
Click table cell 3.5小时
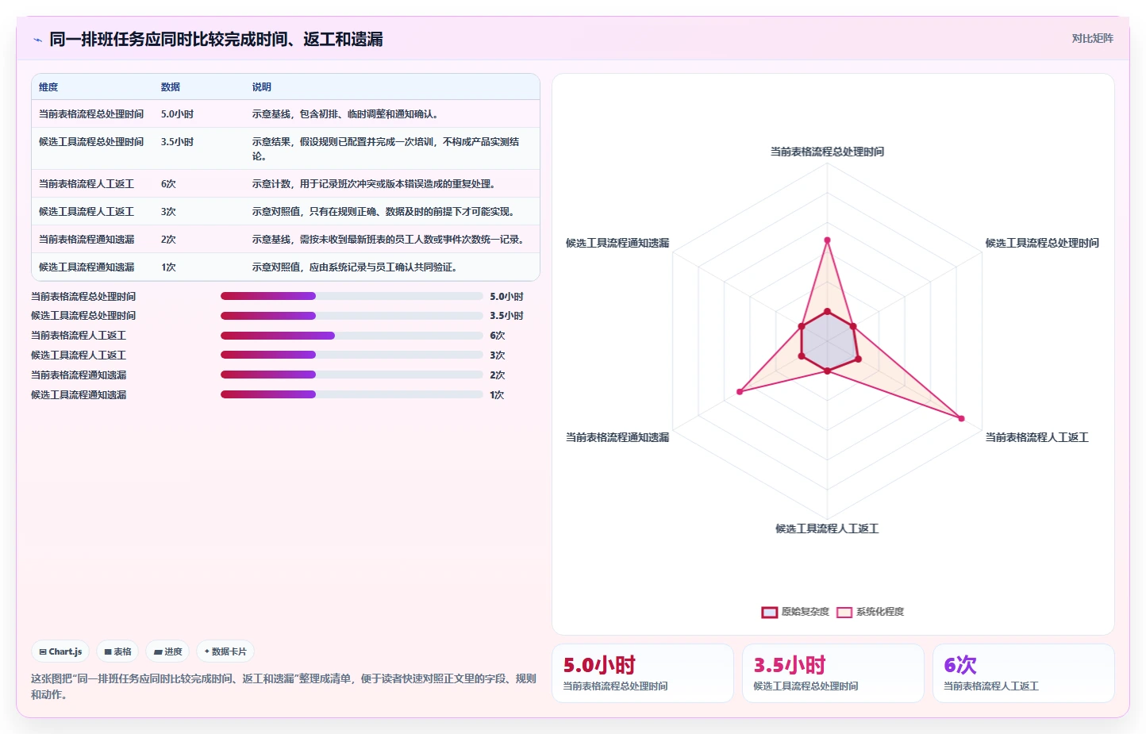[177, 142]
